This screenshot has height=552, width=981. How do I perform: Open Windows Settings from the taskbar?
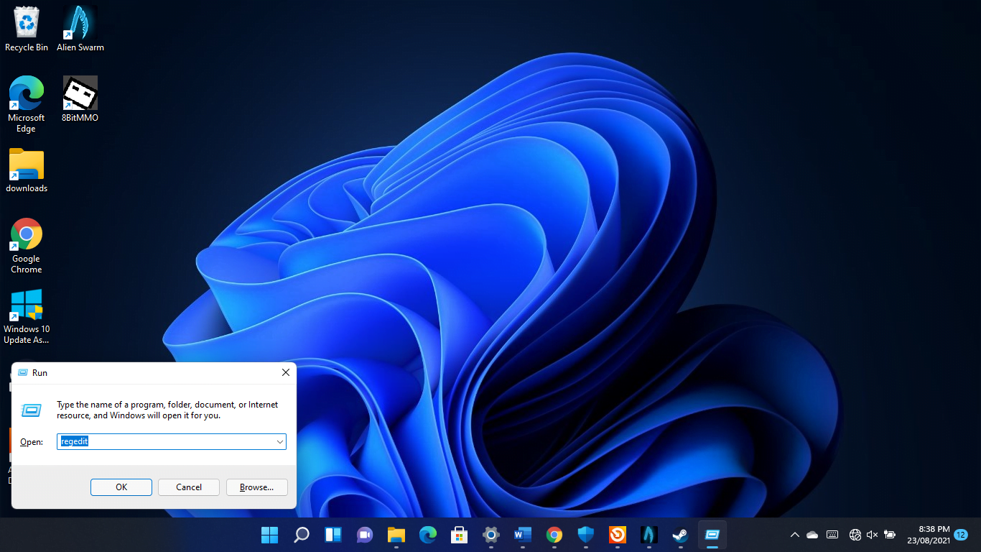[490, 535]
